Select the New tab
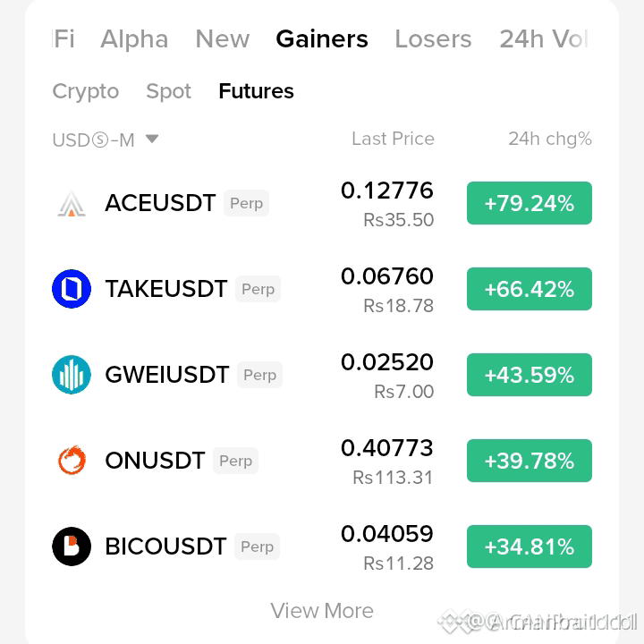 tap(222, 39)
